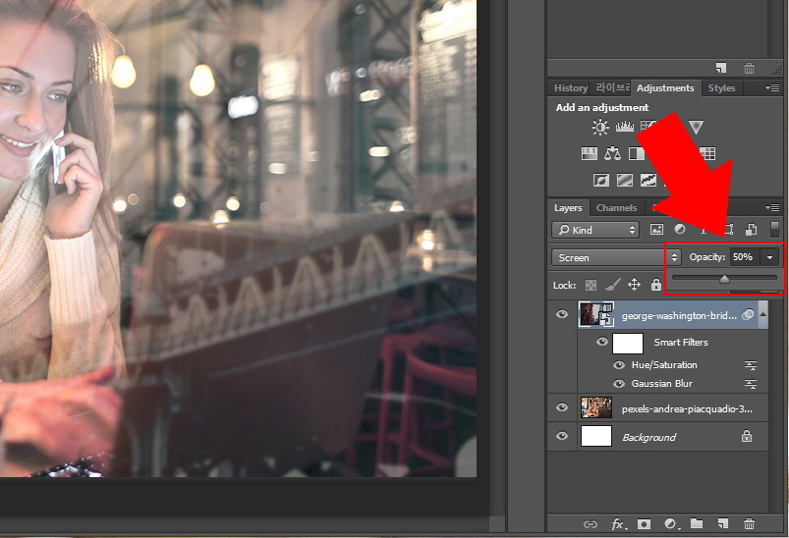Filter layers by smart objects icon
Image resolution: width=789 pixels, height=538 pixels.
pos(752,230)
